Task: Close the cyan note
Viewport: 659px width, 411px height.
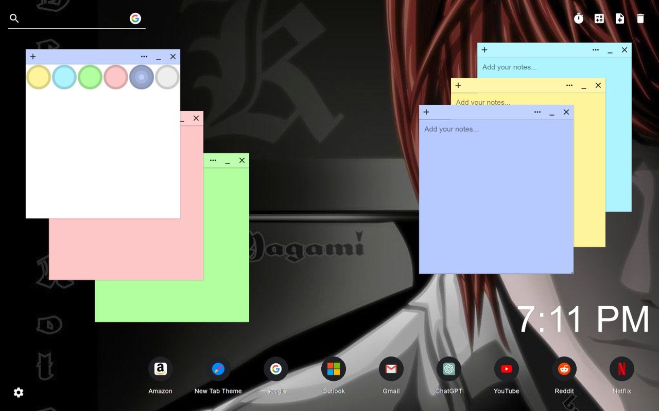Action: 625,50
